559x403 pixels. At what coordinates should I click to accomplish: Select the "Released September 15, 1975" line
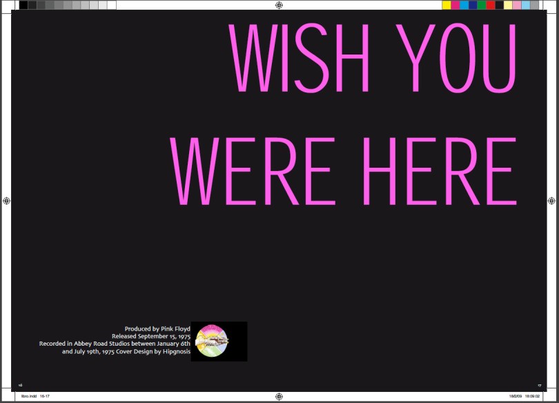[150, 336]
